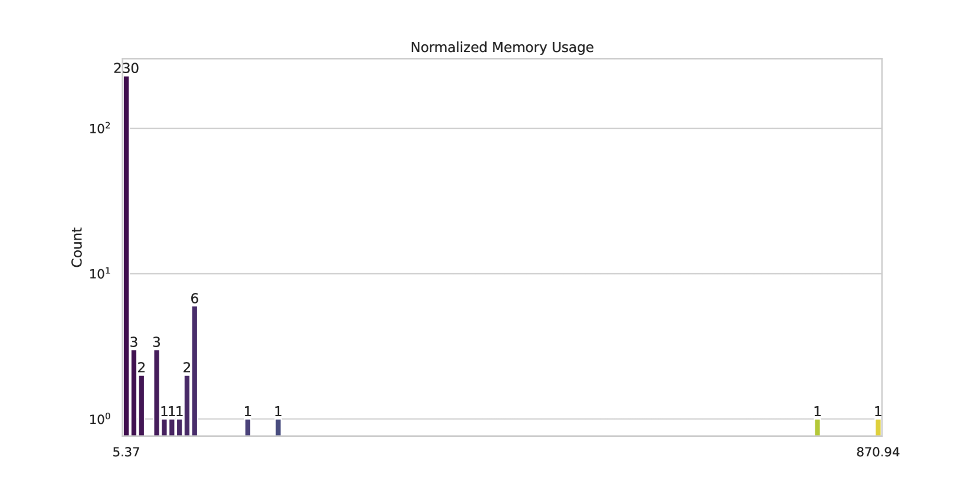The width and height of the screenshot is (980, 490).
Task: Click the yellow bar at the far right
Action: tap(878, 427)
